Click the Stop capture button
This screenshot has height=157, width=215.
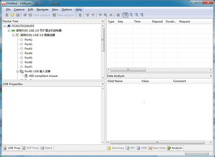pos(63,15)
